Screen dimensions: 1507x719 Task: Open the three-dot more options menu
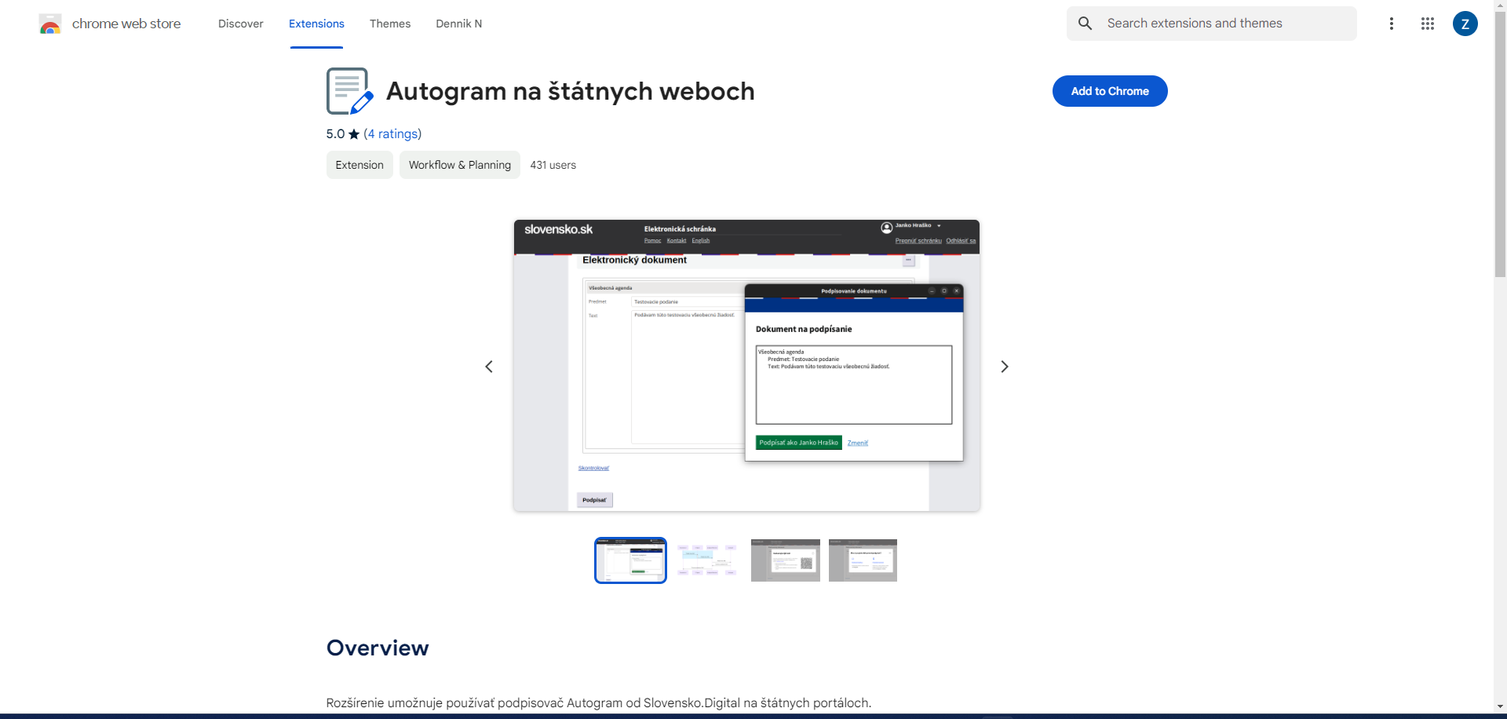[1391, 24]
